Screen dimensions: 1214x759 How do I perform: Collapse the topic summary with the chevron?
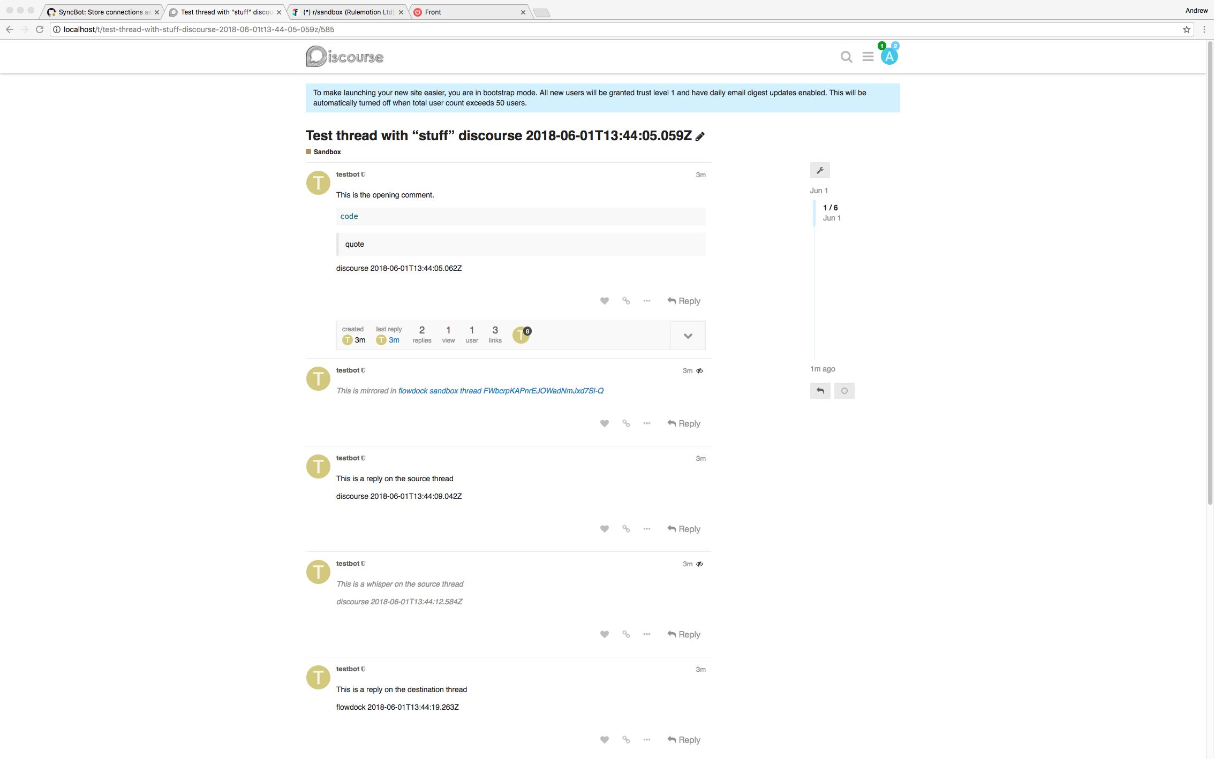coord(688,335)
